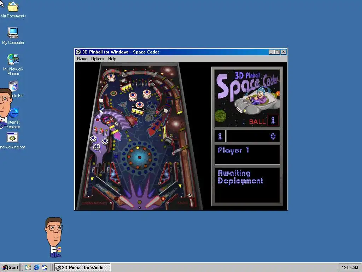Image resolution: width=362 pixels, height=272 pixels.
Task: Click the Start button
Action: coord(10,267)
